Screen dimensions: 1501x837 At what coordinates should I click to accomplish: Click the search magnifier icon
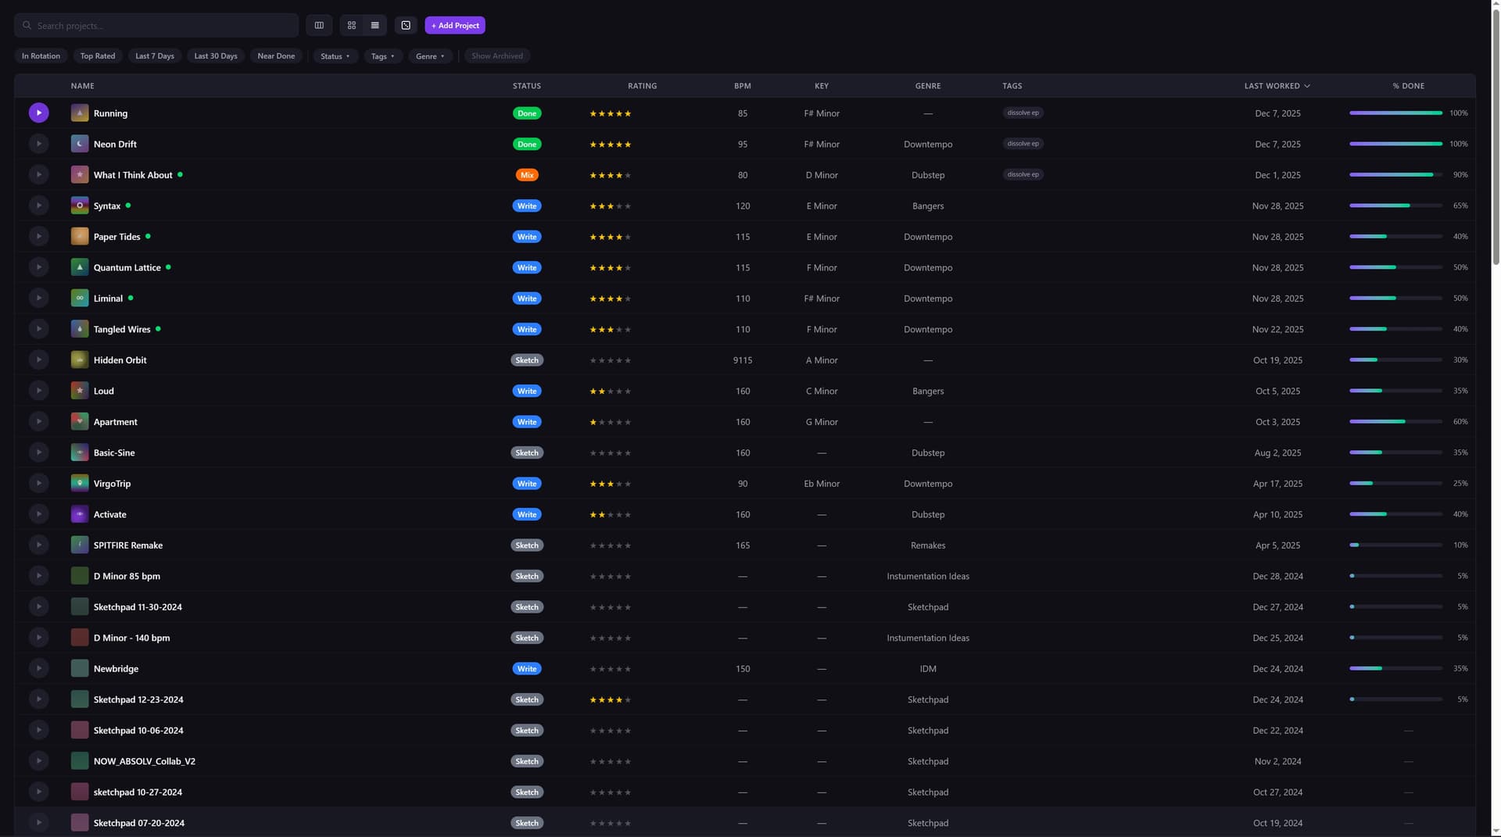tap(27, 25)
